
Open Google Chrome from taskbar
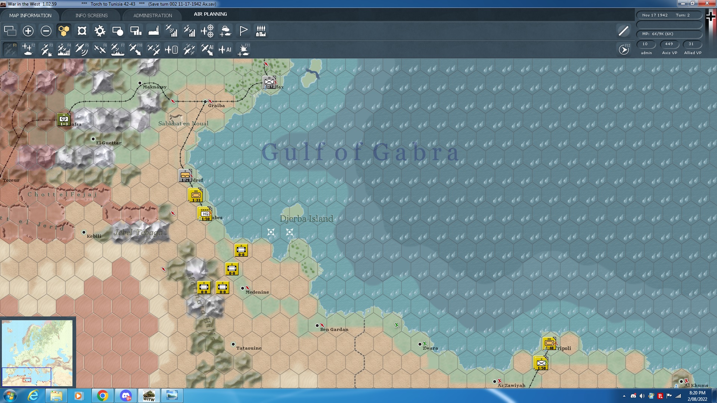(x=102, y=396)
